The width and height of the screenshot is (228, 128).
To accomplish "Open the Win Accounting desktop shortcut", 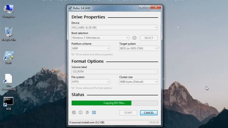I will pyautogui.click(x=9, y=82).
